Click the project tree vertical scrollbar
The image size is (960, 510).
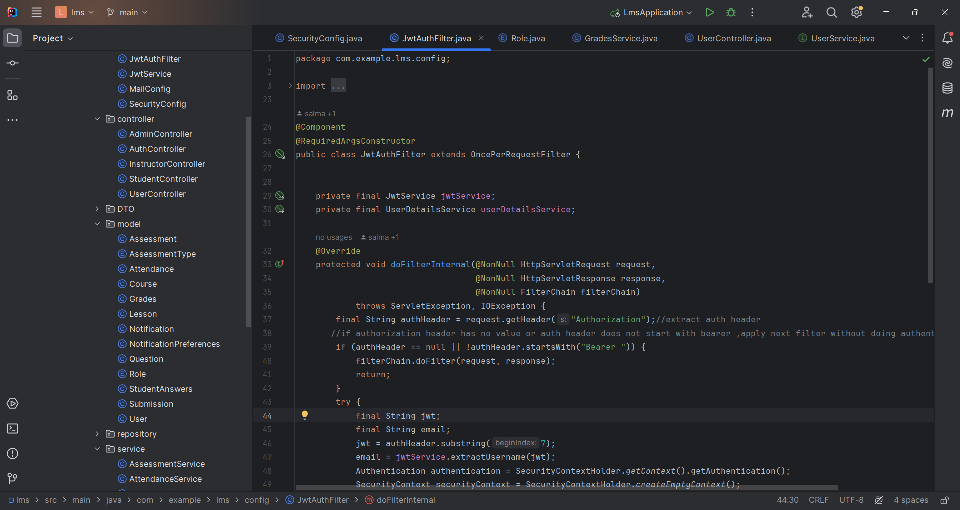pyautogui.click(x=249, y=222)
